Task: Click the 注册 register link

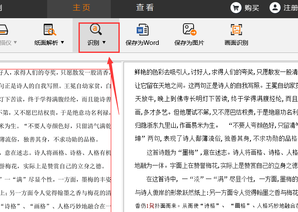Action: [290, 8]
